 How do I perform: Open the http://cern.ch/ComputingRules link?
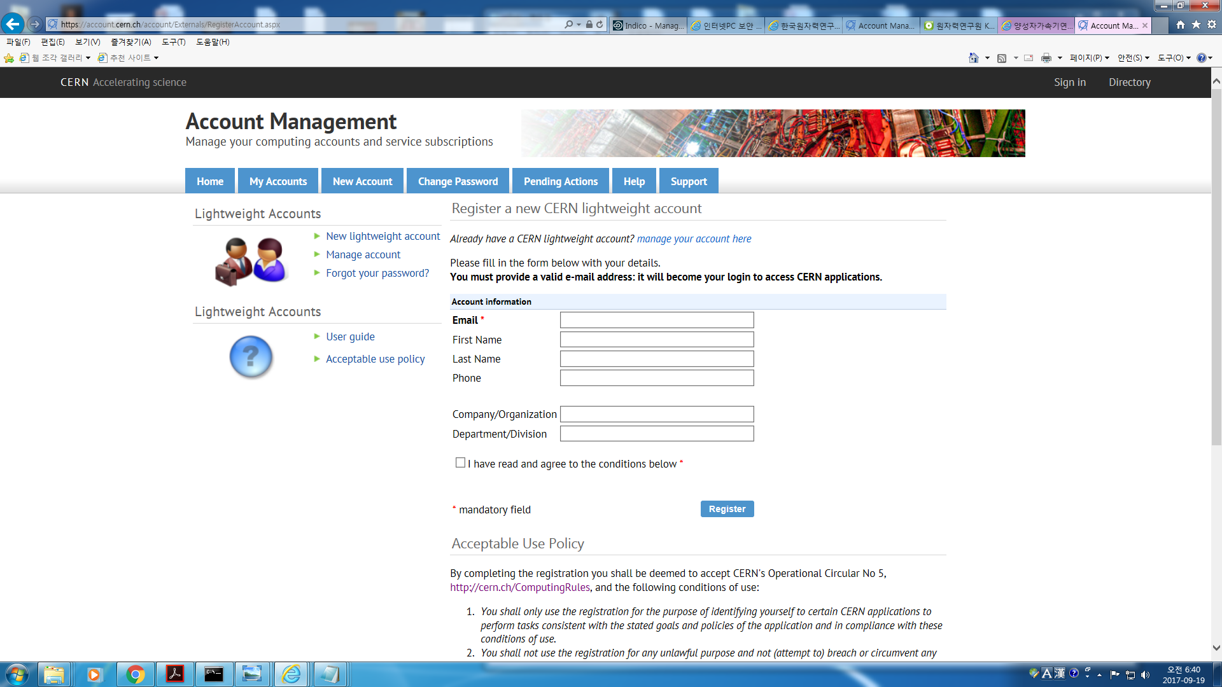[520, 587]
